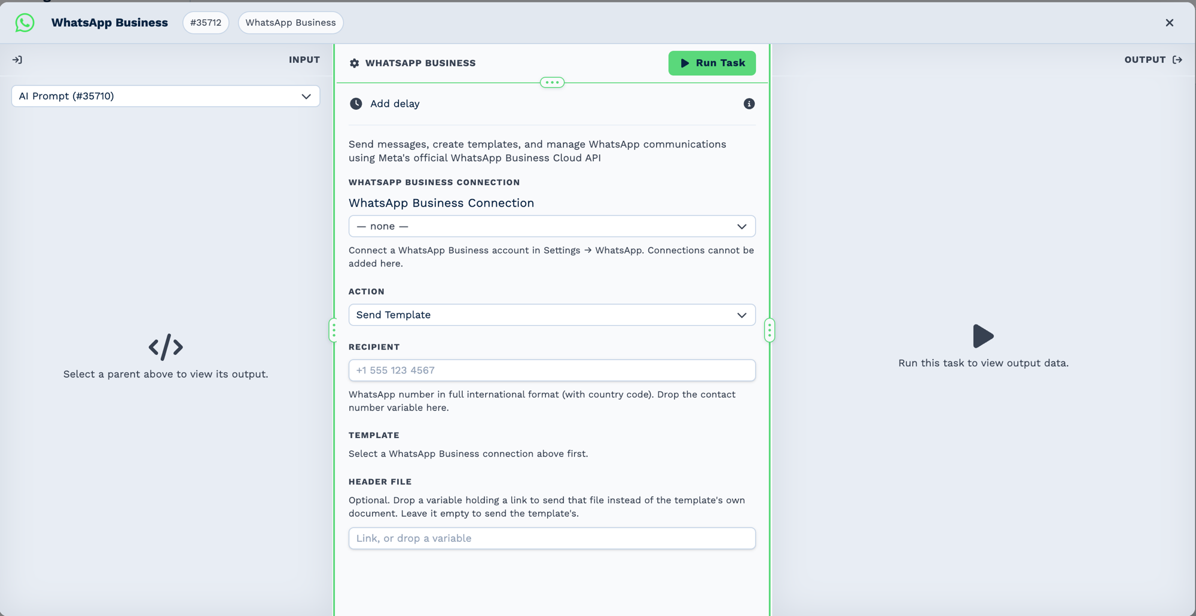Run the task with Run Task button

click(712, 63)
